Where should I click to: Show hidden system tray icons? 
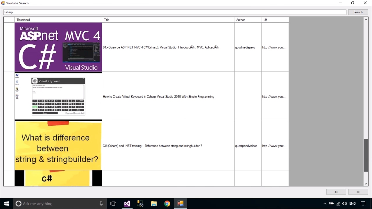click(325, 203)
